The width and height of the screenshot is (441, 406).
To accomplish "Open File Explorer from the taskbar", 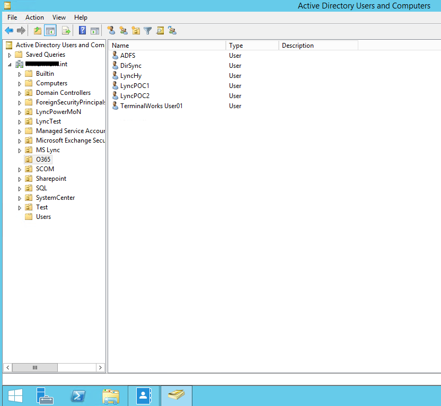I will click(111, 396).
